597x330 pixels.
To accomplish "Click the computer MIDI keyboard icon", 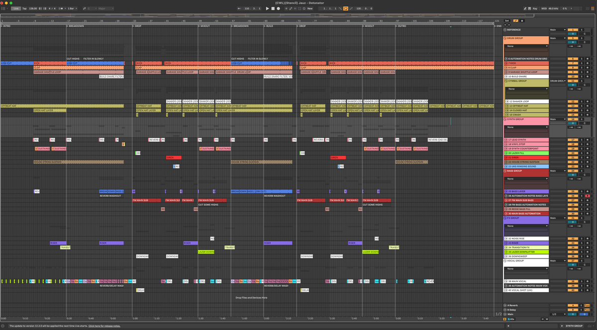I will [x=529, y=8].
